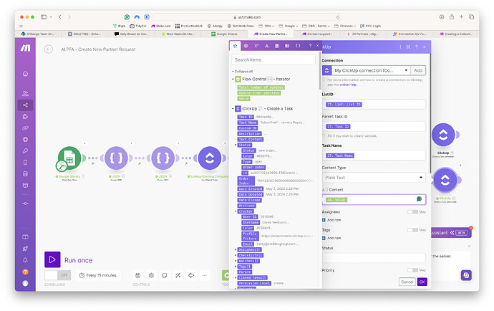Image resolution: width=494 pixels, height=311 pixels.
Task: Open date and time functions tab
Action: (276, 46)
